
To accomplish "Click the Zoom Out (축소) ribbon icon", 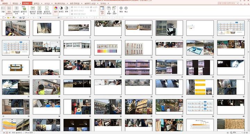I will 126,9.
